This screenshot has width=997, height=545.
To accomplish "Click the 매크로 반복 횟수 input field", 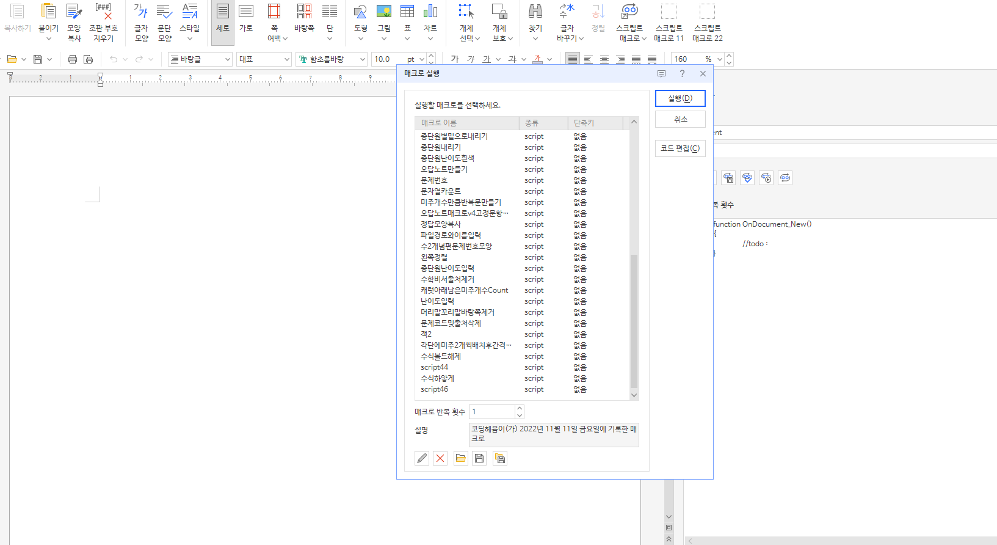I will coord(492,412).
